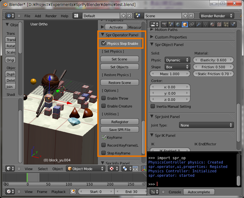The height and width of the screenshot is (198, 244).
Task: Open the Particles sparkle tab
Action: click(x=226, y=24)
